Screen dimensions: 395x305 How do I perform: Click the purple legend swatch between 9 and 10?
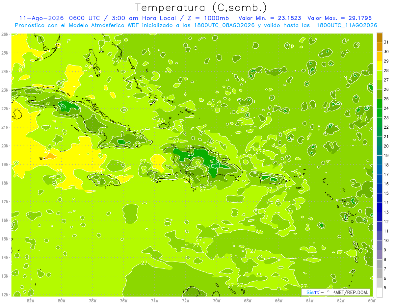tap(380, 245)
